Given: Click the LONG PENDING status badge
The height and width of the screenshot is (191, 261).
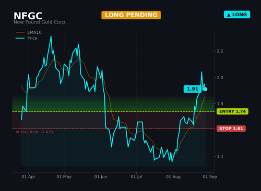Looking at the screenshot, I should [x=131, y=15].
